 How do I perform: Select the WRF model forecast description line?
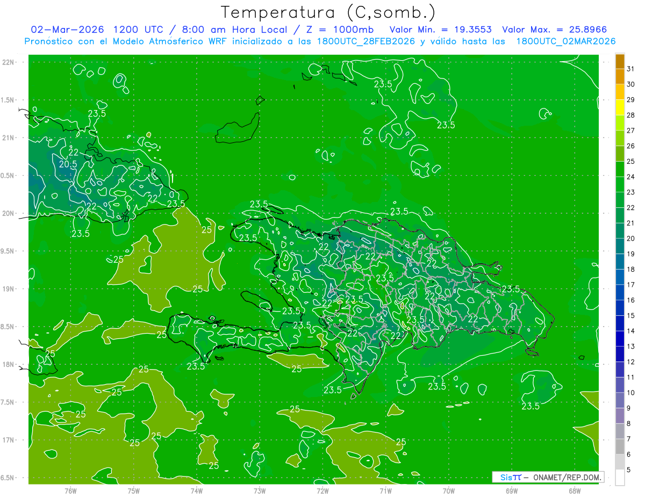click(320, 41)
